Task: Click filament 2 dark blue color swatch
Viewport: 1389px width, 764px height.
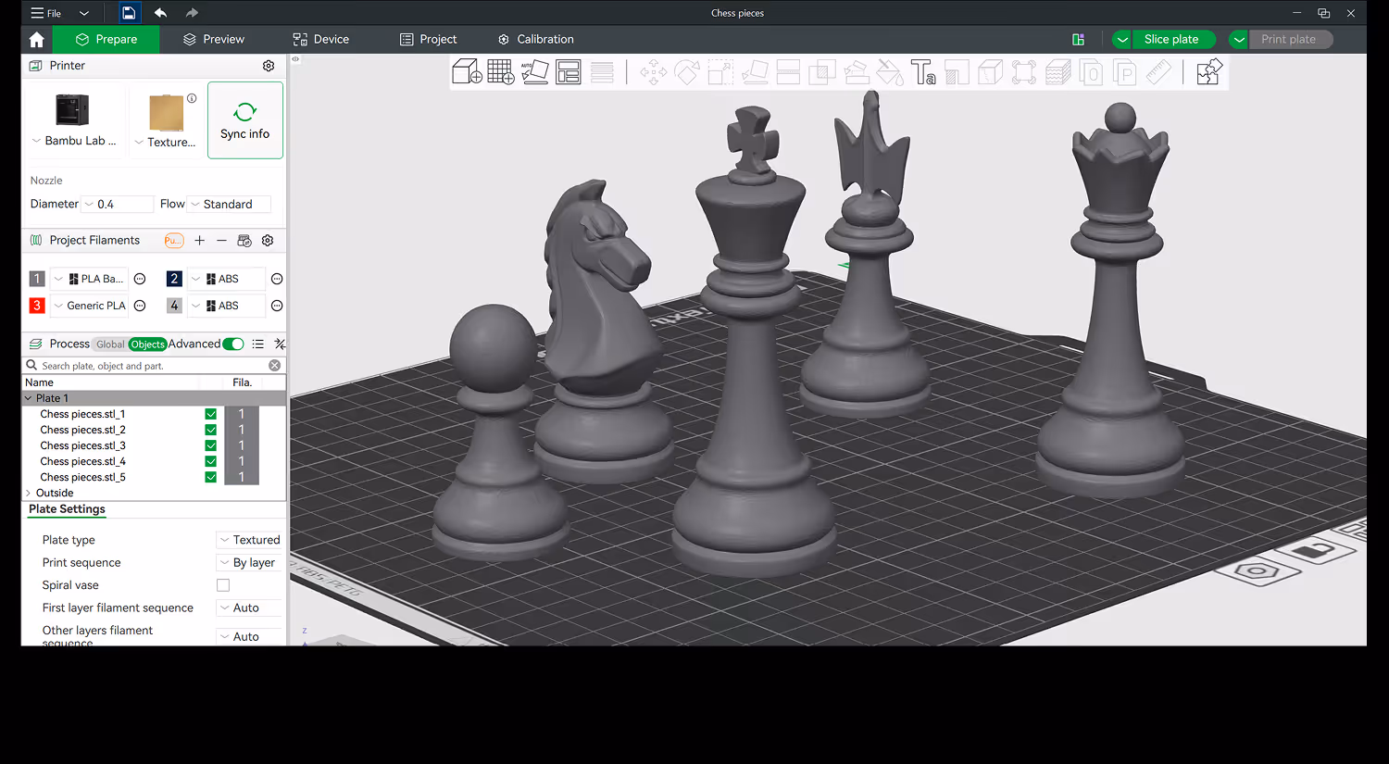Action: click(x=174, y=279)
